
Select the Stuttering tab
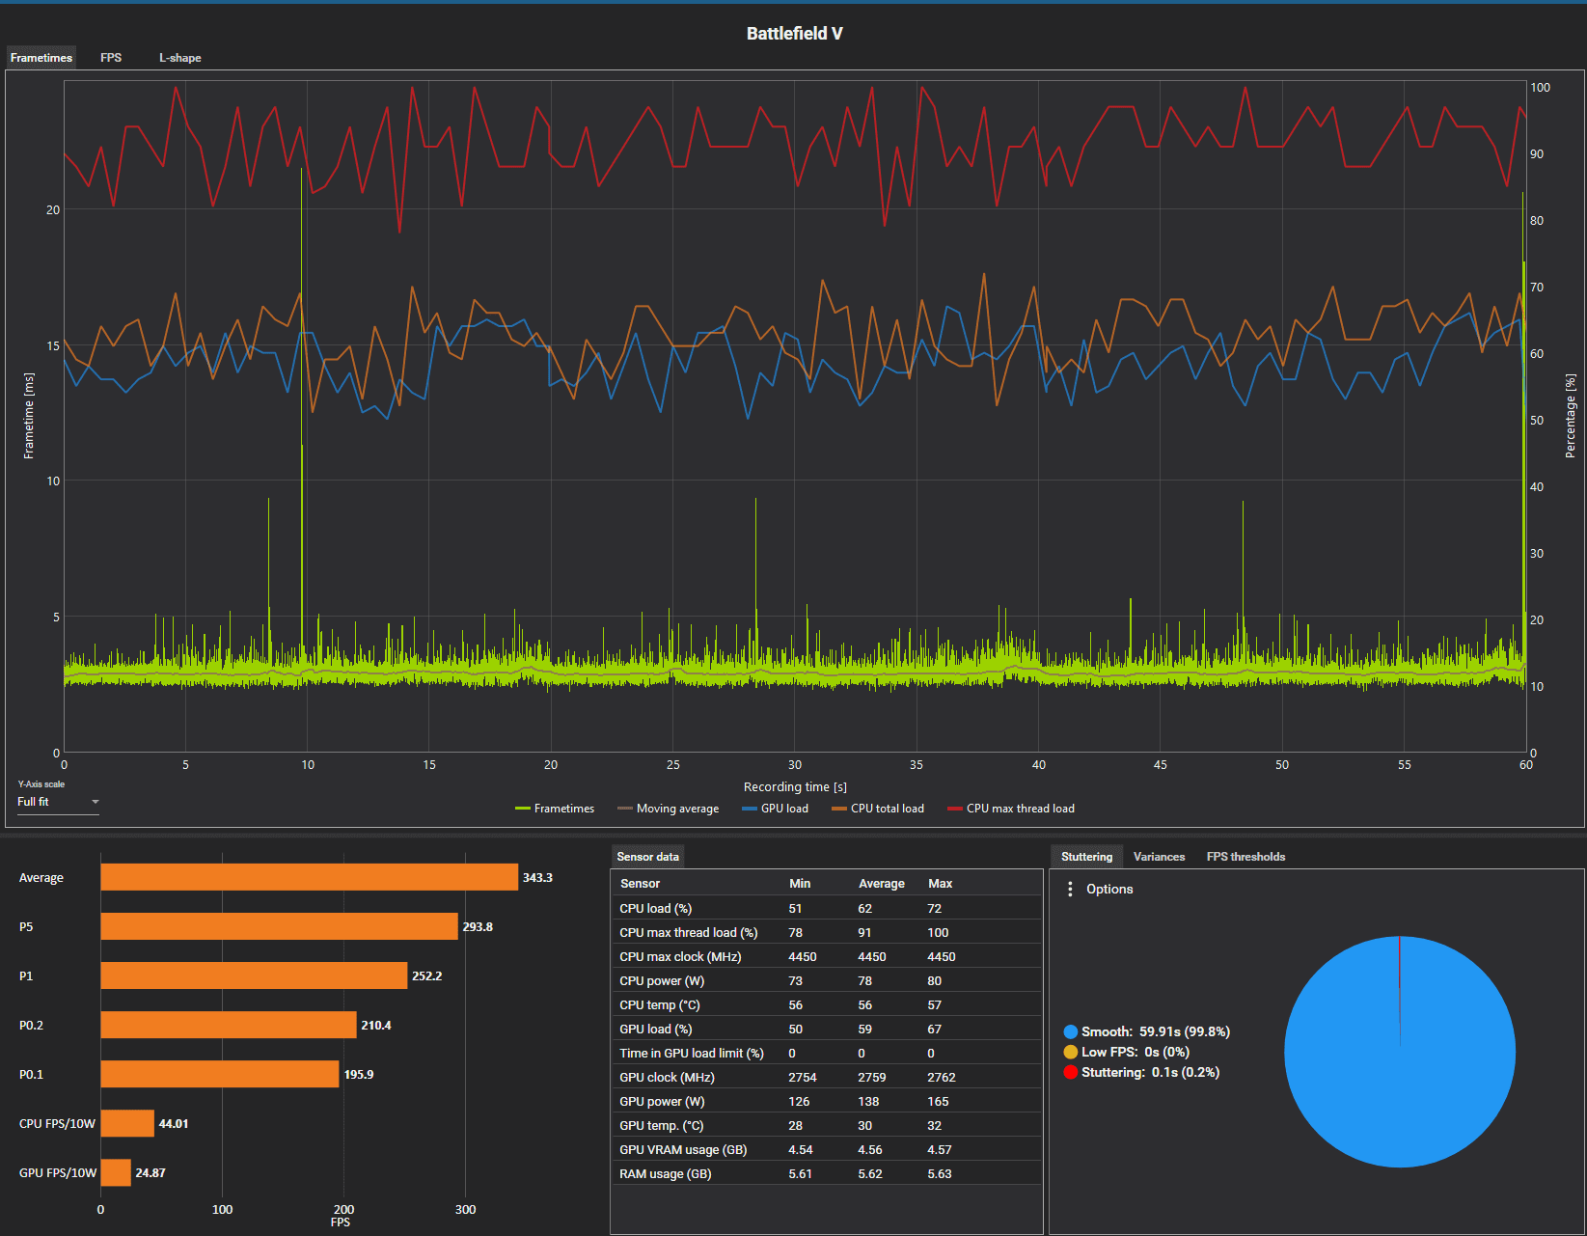click(1086, 857)
